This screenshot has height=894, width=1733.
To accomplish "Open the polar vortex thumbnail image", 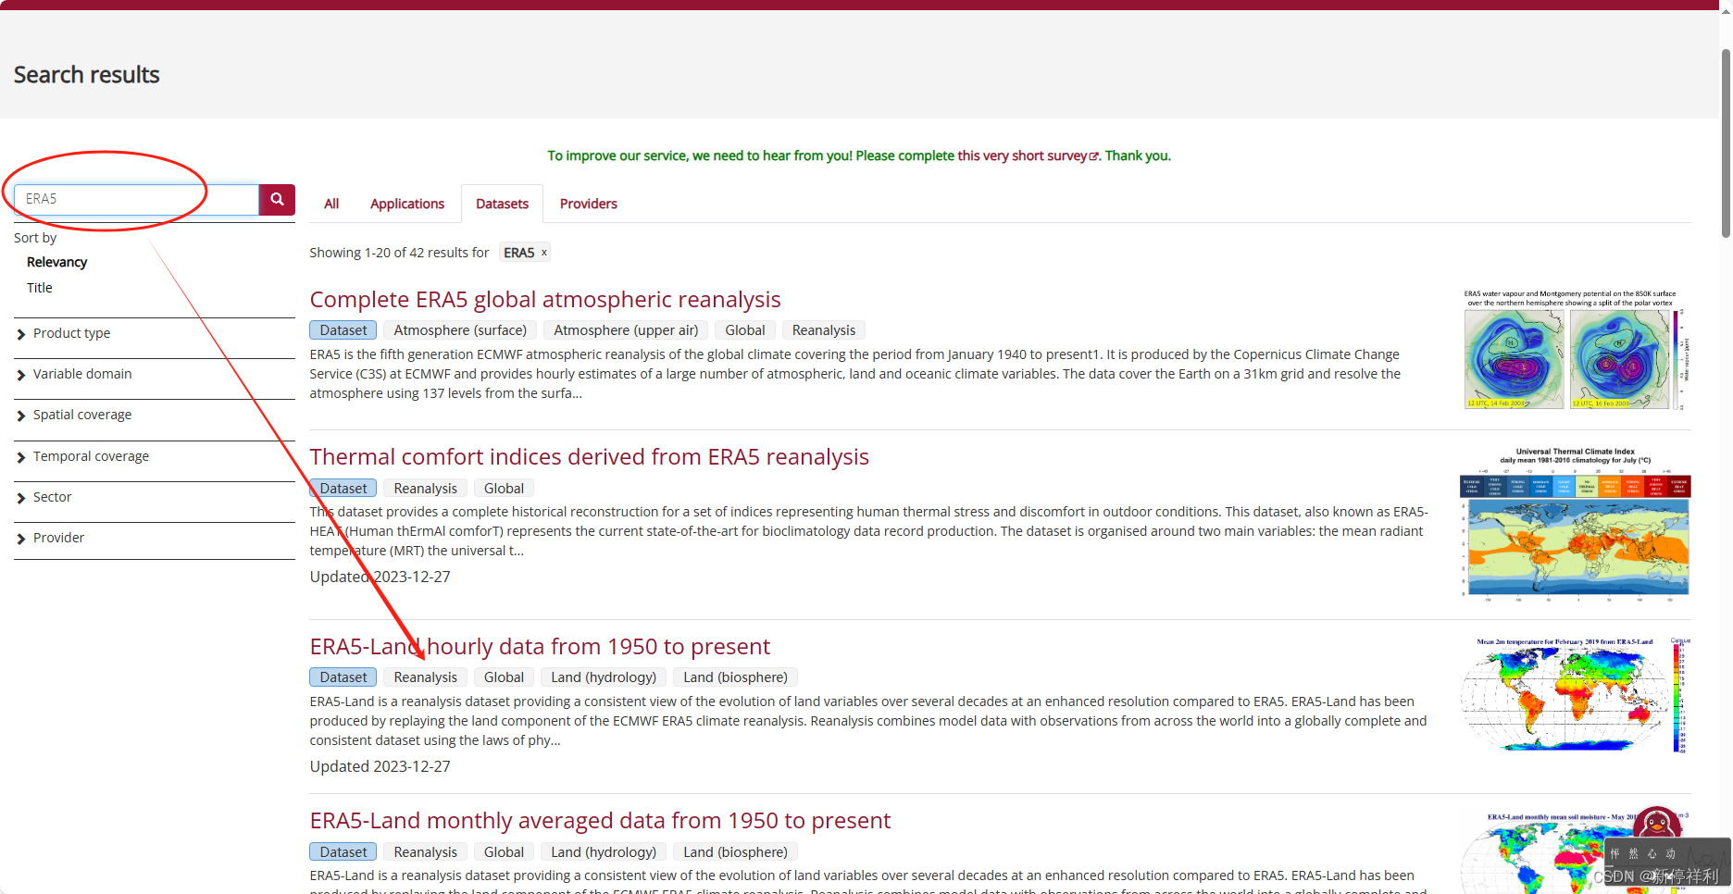I will (x=1576, y=350).
